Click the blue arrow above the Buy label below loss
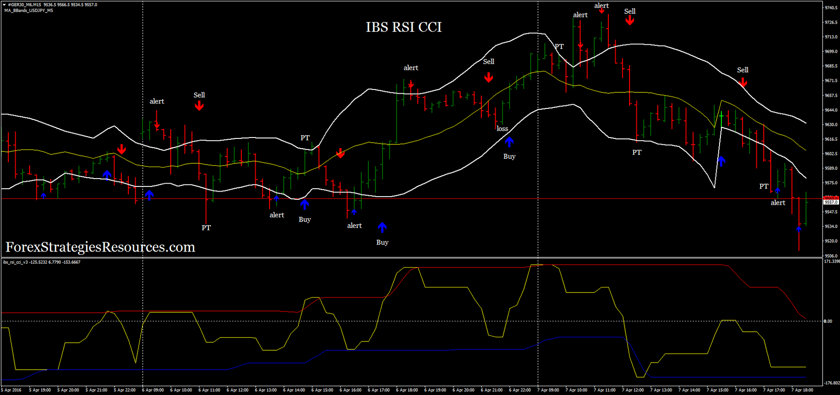 [509, 142]
